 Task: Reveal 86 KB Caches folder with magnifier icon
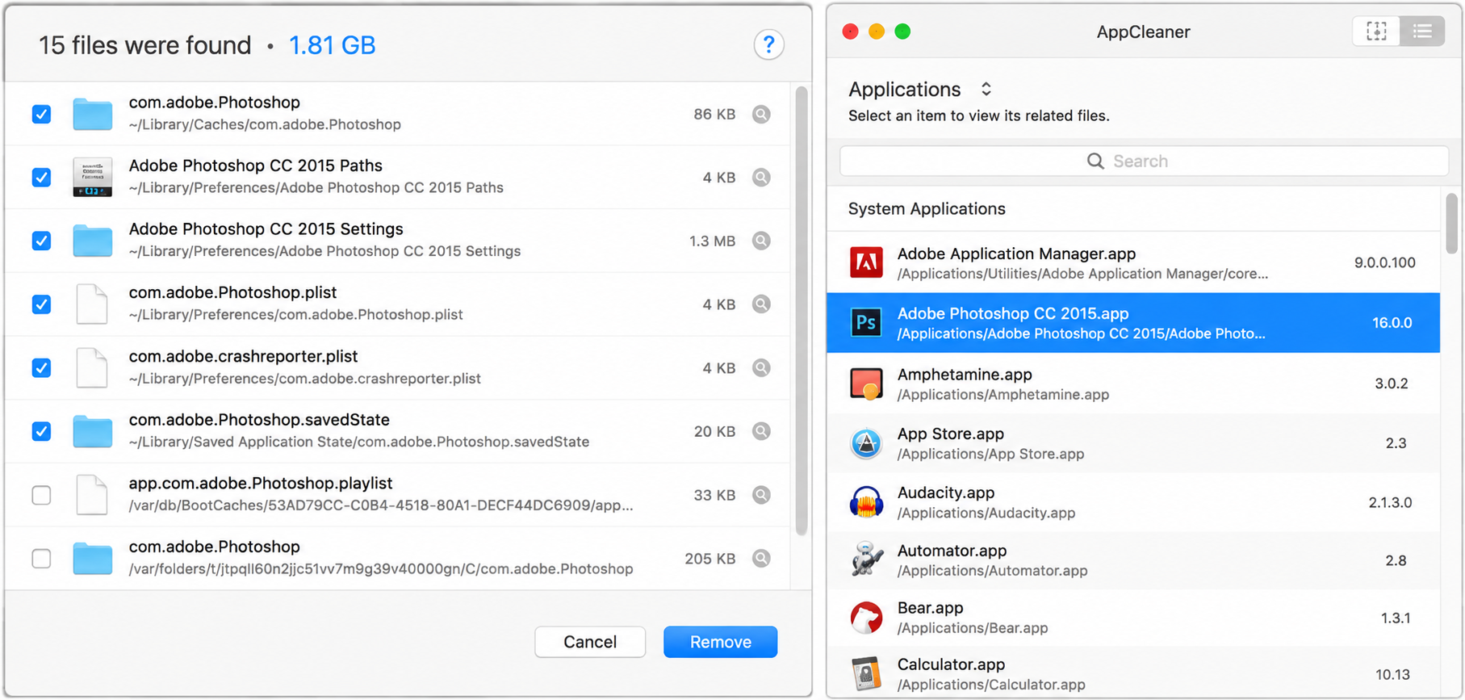point(761,114)
